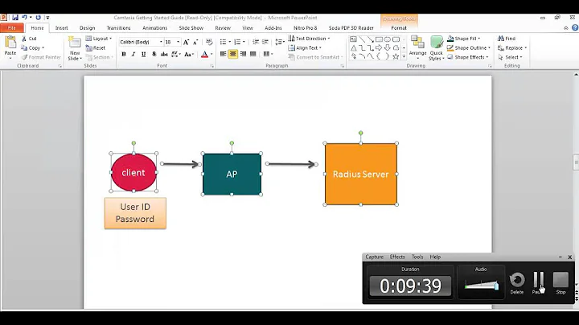
Task: Select the 5-Point Star shape
Action: [x=396, y=56]
